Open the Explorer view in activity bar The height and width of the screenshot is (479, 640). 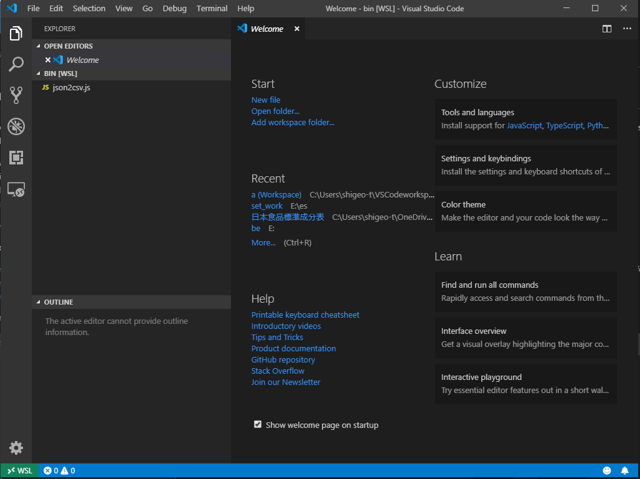16,34
